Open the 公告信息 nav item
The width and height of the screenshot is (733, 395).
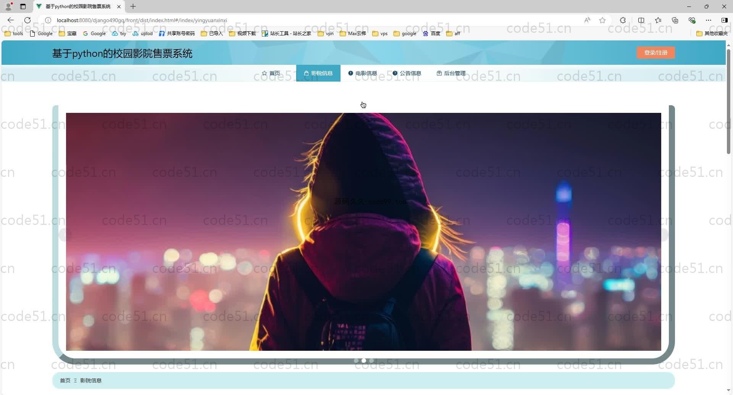407,73
